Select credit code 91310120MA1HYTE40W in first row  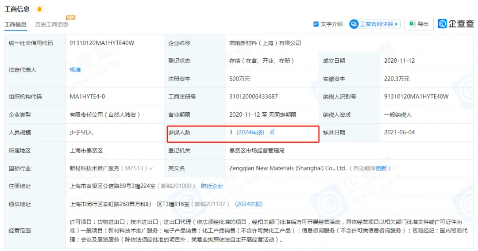[102, 43]
